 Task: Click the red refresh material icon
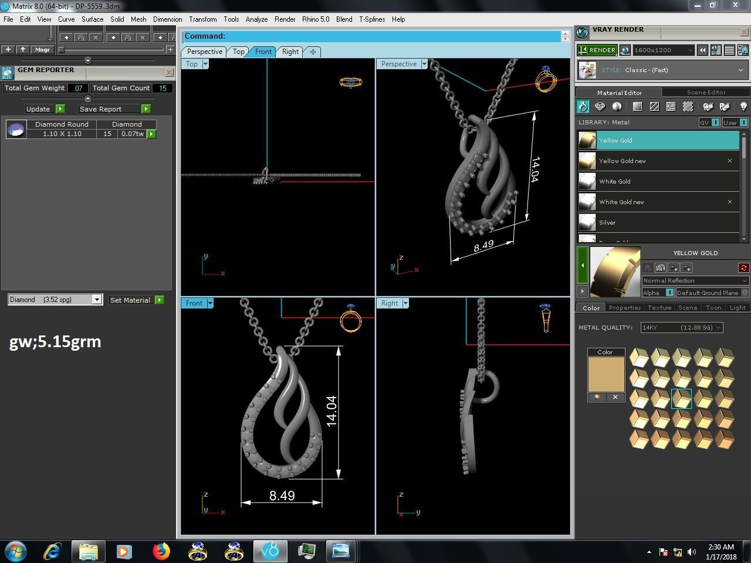coord(744,268)
